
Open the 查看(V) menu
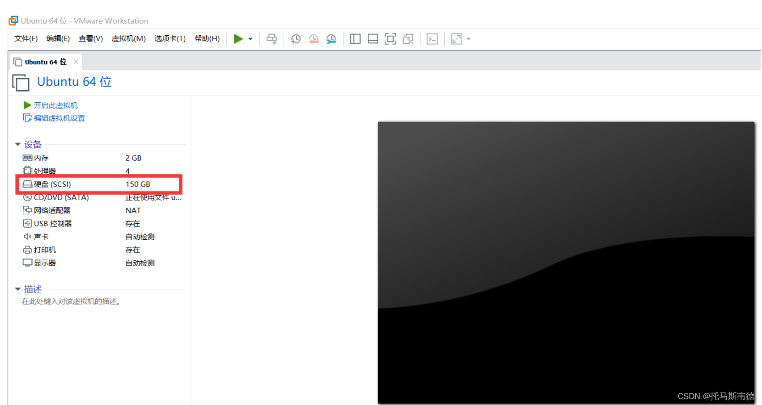(x=91, y=38)
